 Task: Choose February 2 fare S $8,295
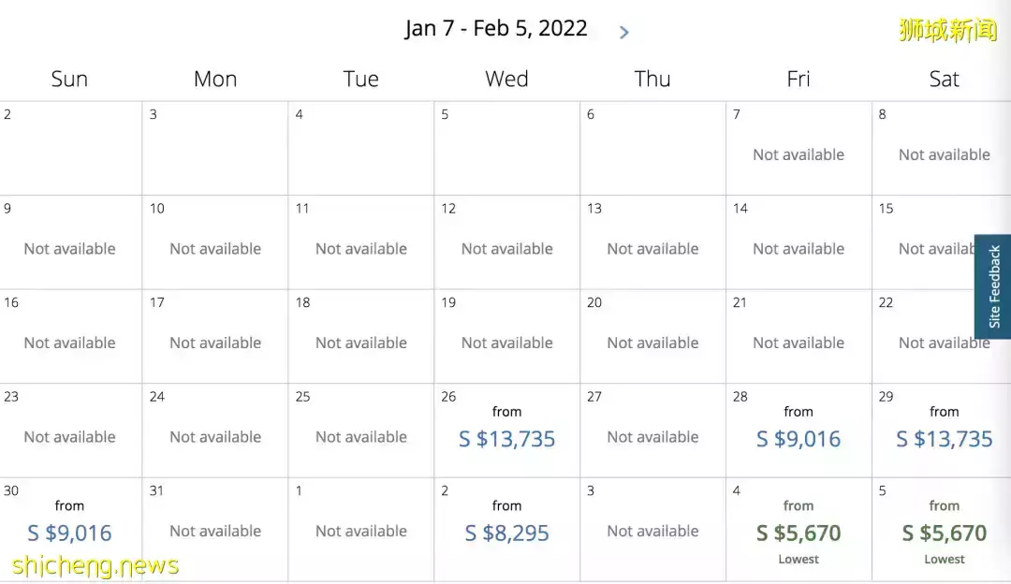(506, 533)
